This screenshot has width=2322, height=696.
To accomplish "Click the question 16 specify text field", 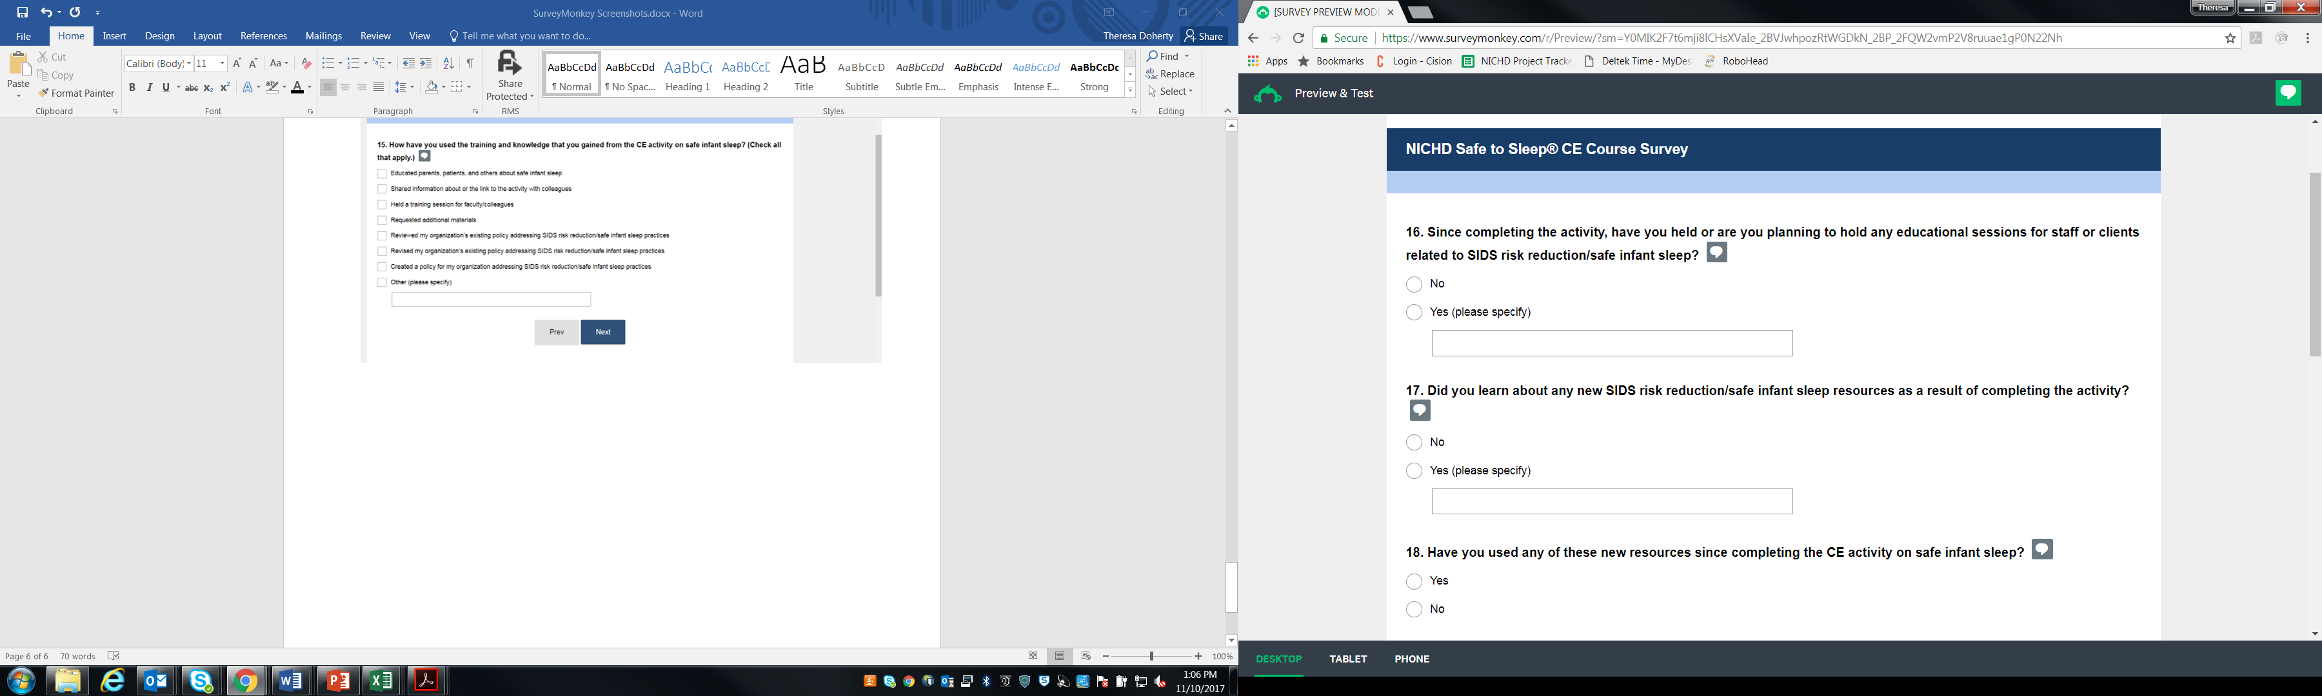I will 1612,343.
